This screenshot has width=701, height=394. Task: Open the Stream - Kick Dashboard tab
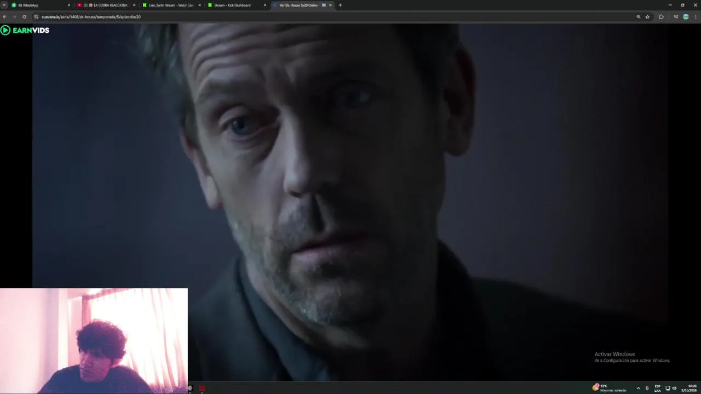coord(237,5)
